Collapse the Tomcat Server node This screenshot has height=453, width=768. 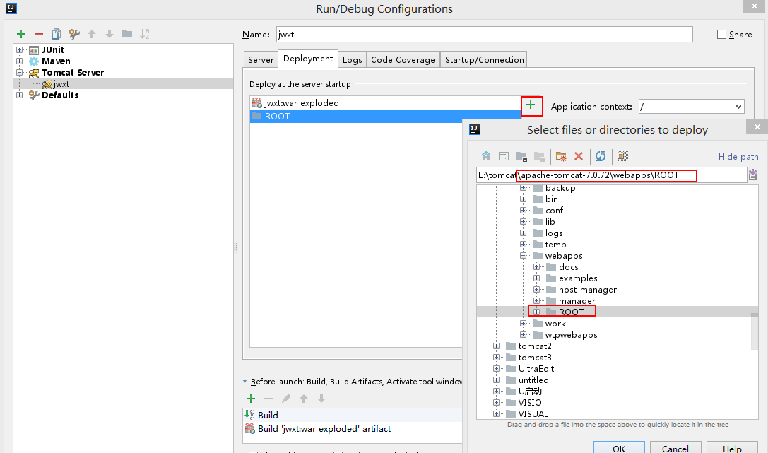pos(19,73)
